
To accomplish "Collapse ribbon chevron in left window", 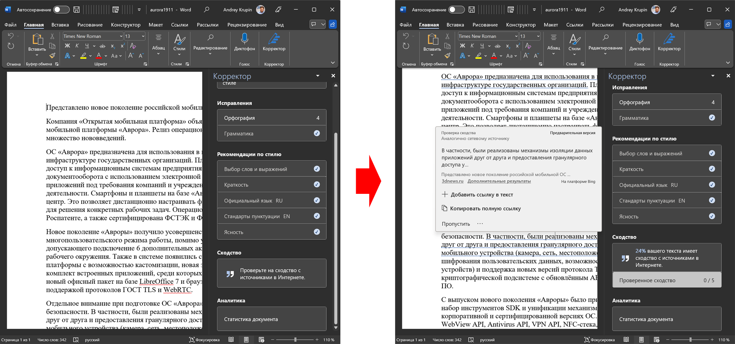I will [333, 63].
